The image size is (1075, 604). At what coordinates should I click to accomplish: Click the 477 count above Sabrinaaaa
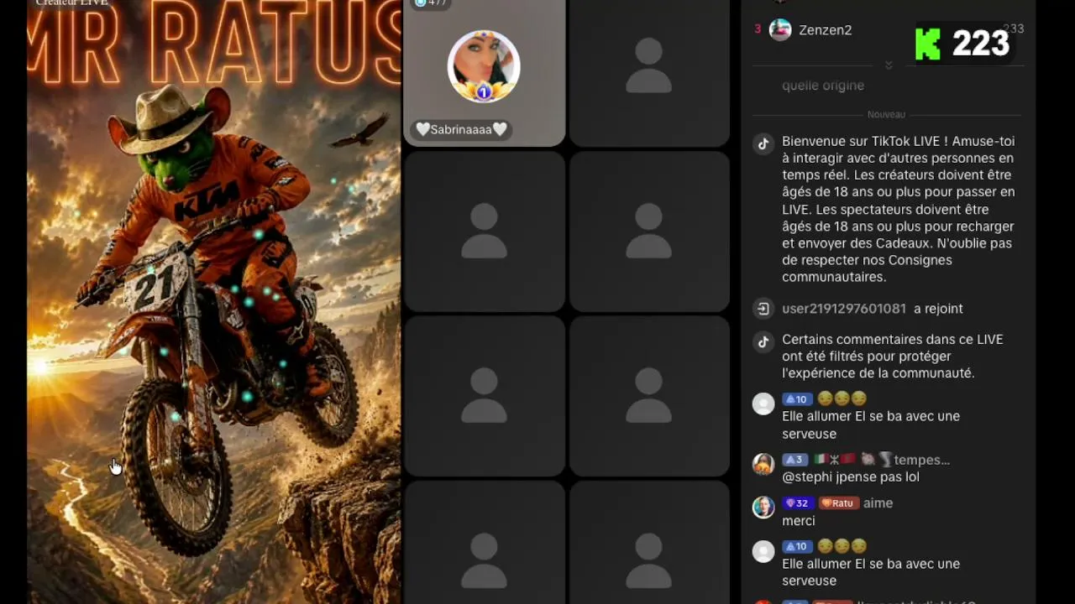coord(431,3)
